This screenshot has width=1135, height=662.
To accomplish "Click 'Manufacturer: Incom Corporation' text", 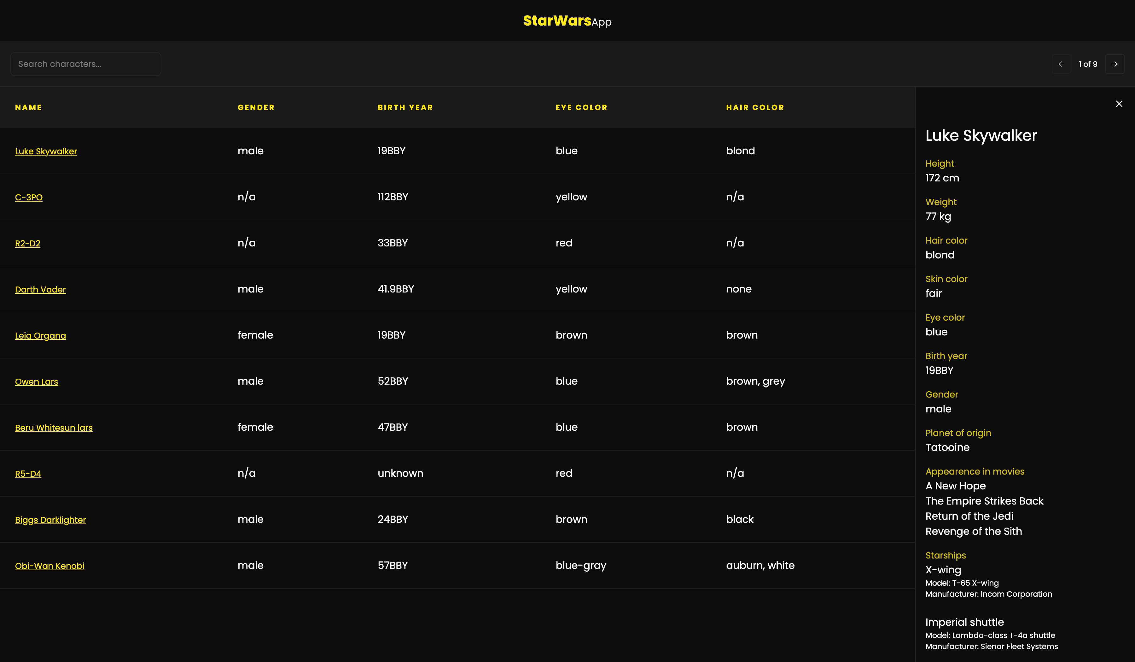I will pyautogui.click(x=989, y=594).
